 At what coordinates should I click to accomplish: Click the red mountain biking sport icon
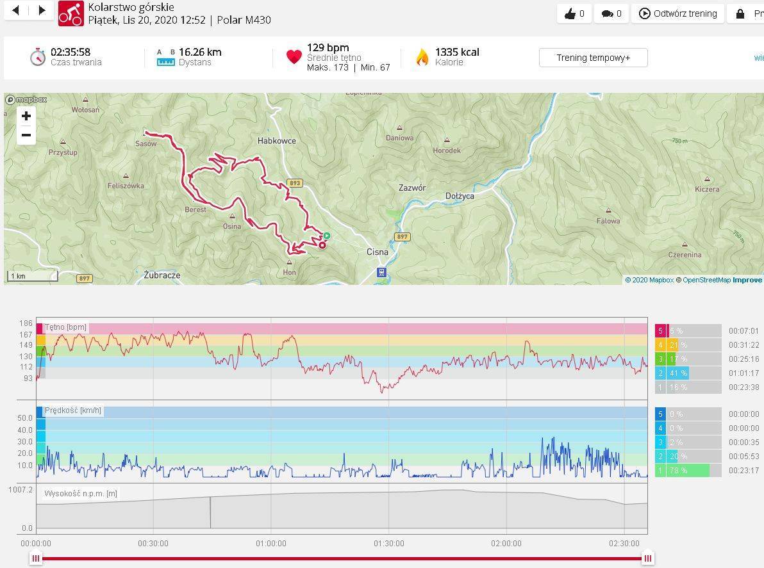[x=71, y=13]
